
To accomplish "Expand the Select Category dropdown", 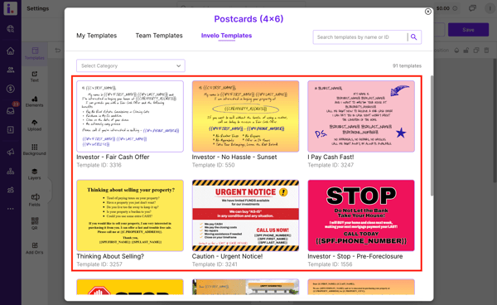I will pyautogui.click(x=131, y=66).
